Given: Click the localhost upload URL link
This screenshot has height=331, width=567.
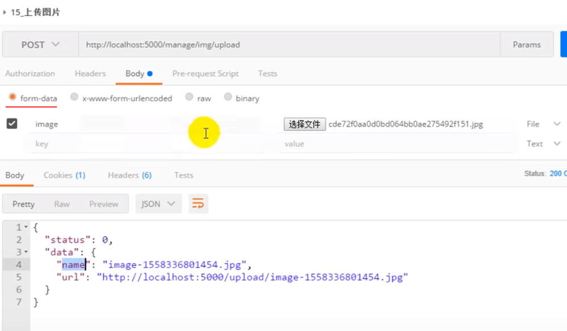Looking at the screenshot, I should pos(253,277).
